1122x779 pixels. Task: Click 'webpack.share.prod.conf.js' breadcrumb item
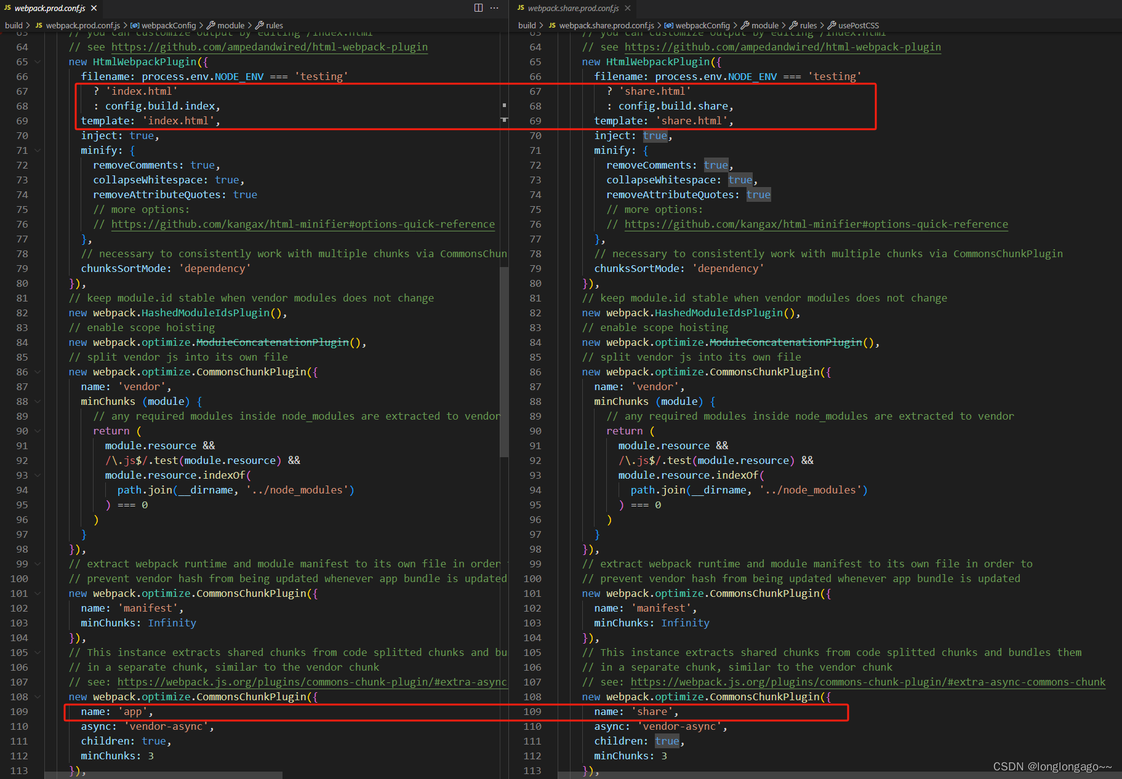pyautogui.click(x=606, y=25)
